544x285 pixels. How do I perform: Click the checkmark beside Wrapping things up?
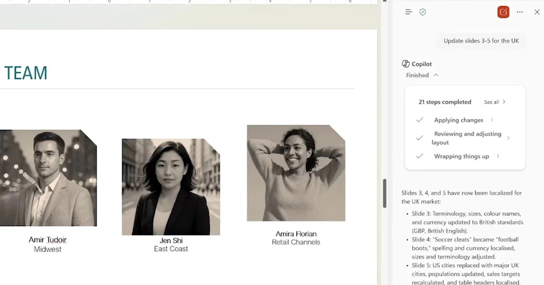pos(419,156)
